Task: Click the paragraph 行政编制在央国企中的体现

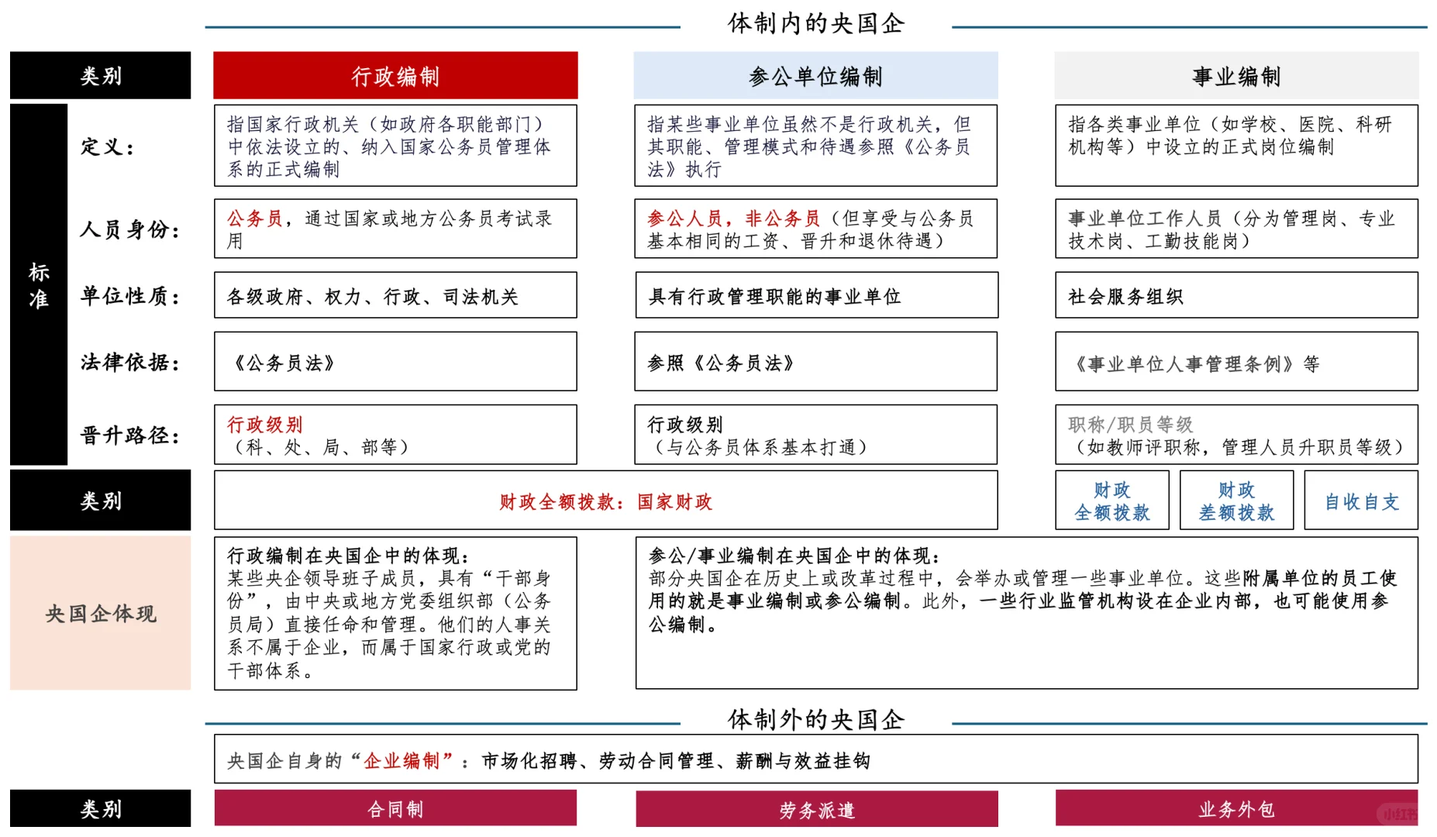Action: (x=395, y=613)
